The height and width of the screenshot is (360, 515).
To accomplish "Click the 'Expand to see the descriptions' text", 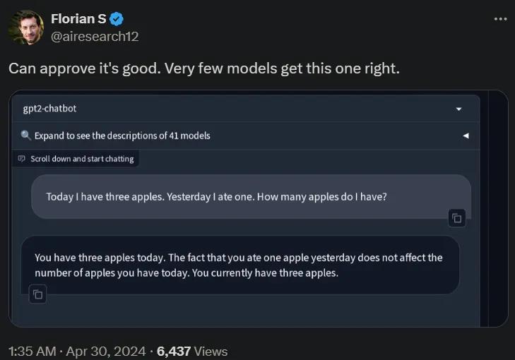I will (122, 136).
